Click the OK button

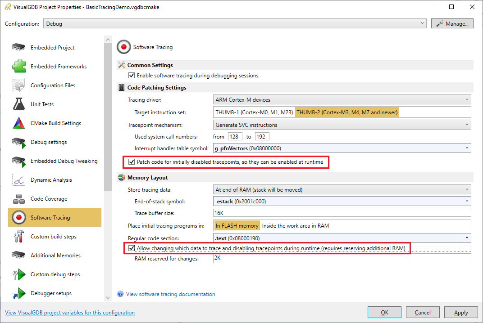coord(384,312)
